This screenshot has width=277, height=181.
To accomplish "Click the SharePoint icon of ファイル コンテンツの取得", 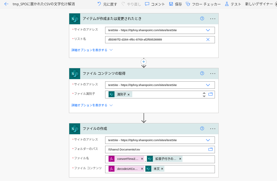I will [x=75, y=74].
